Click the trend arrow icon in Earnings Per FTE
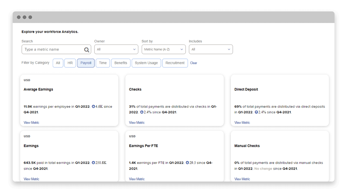The image size is (347, 193). [x=187, y=163]
